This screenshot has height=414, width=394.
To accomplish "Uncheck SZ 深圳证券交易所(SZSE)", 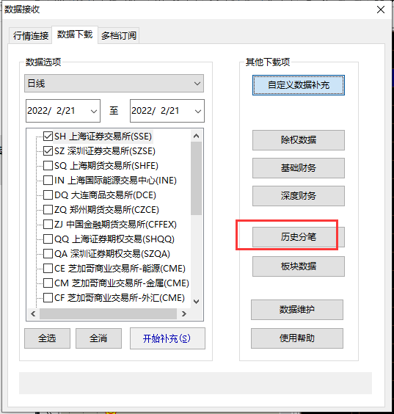I will (48, 151).
